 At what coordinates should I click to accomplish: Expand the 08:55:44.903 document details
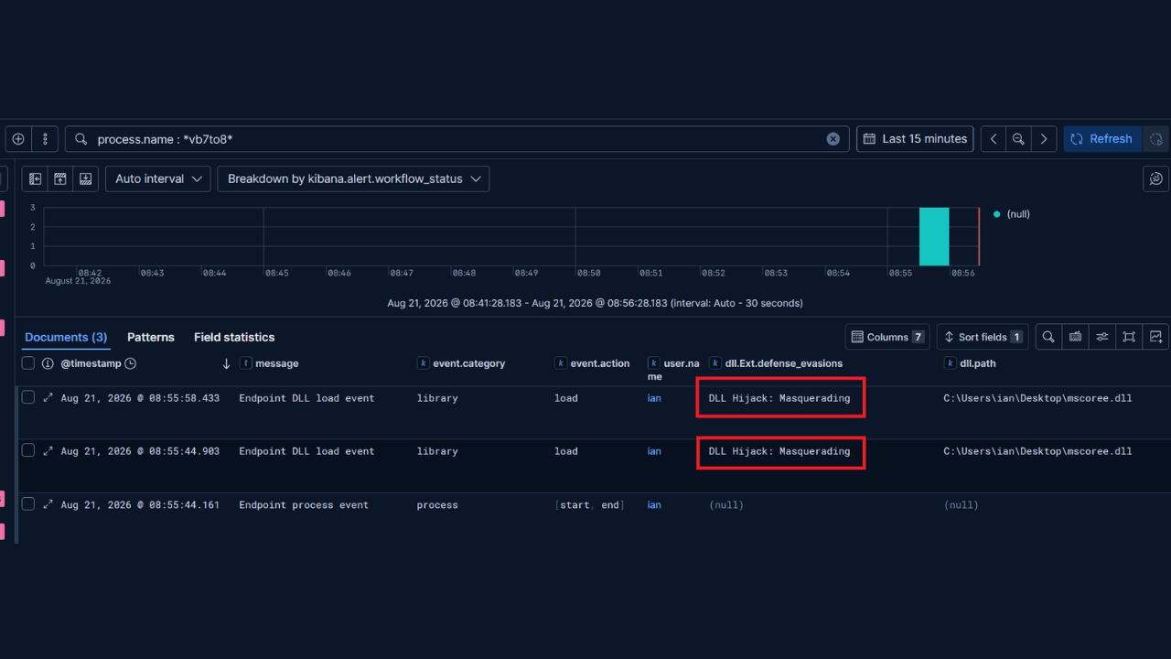tap(48, 450)
